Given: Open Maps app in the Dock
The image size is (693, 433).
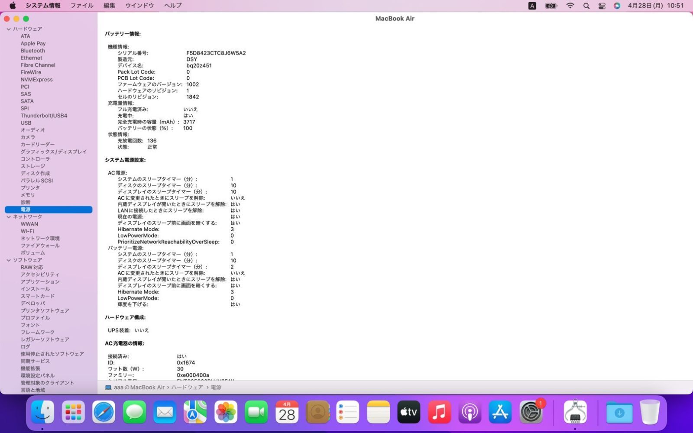Looking at the screenshot, I should pos(195,412).
